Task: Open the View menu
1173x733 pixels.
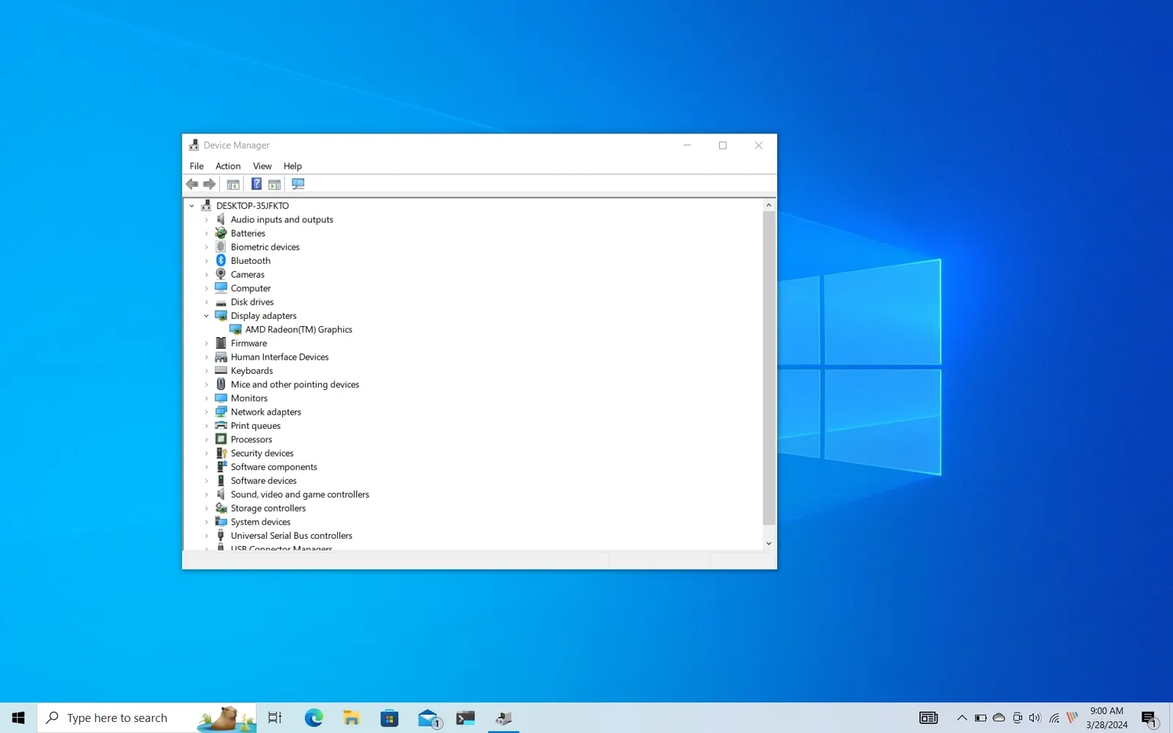Action: point(262,166)
